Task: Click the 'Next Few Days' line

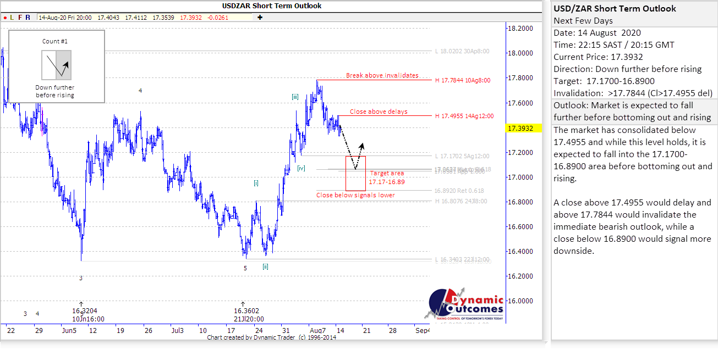Action: coord(582,21)
